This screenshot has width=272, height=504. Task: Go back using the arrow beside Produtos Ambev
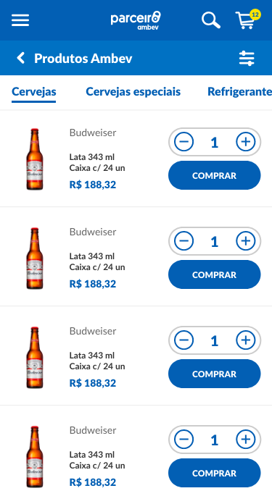pos(20,58)
